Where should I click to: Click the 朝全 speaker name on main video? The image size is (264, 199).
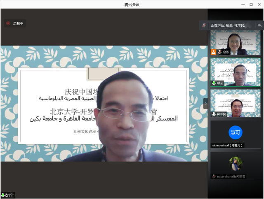point(10,195)
